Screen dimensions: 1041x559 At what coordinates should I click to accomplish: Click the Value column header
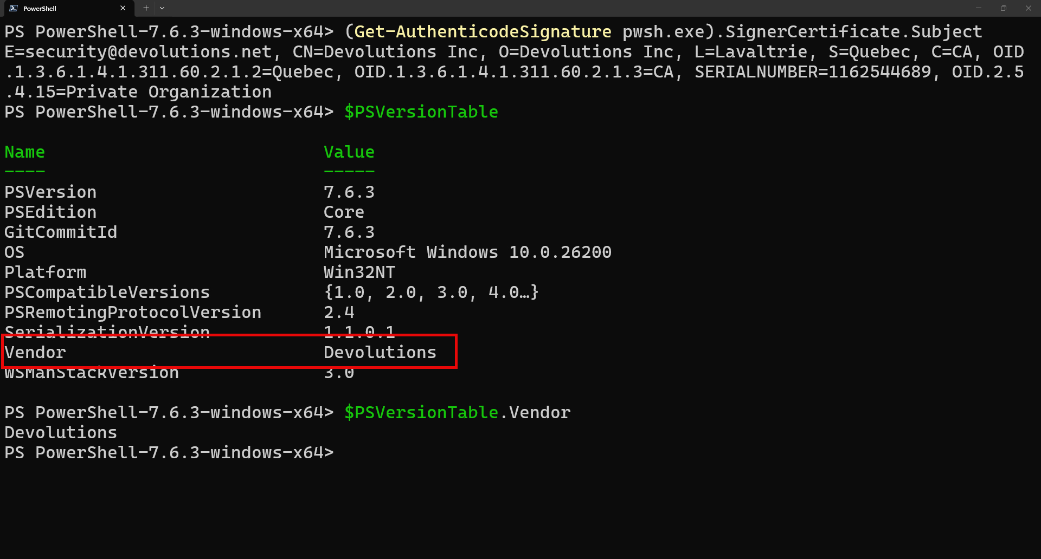(x=349, y=152)
